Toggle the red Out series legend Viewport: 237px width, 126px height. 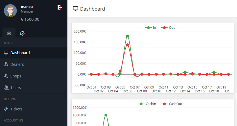pyautogui.click(x=168, y=27)
